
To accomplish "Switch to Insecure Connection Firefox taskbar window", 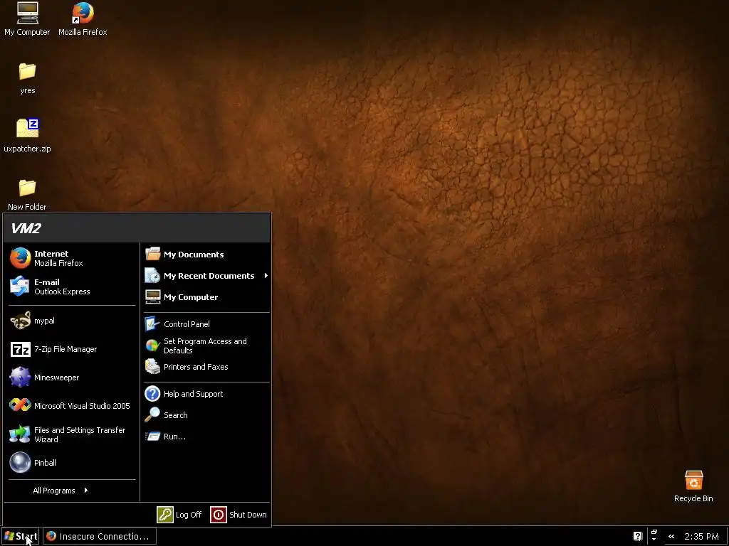I will coord(100,536).
